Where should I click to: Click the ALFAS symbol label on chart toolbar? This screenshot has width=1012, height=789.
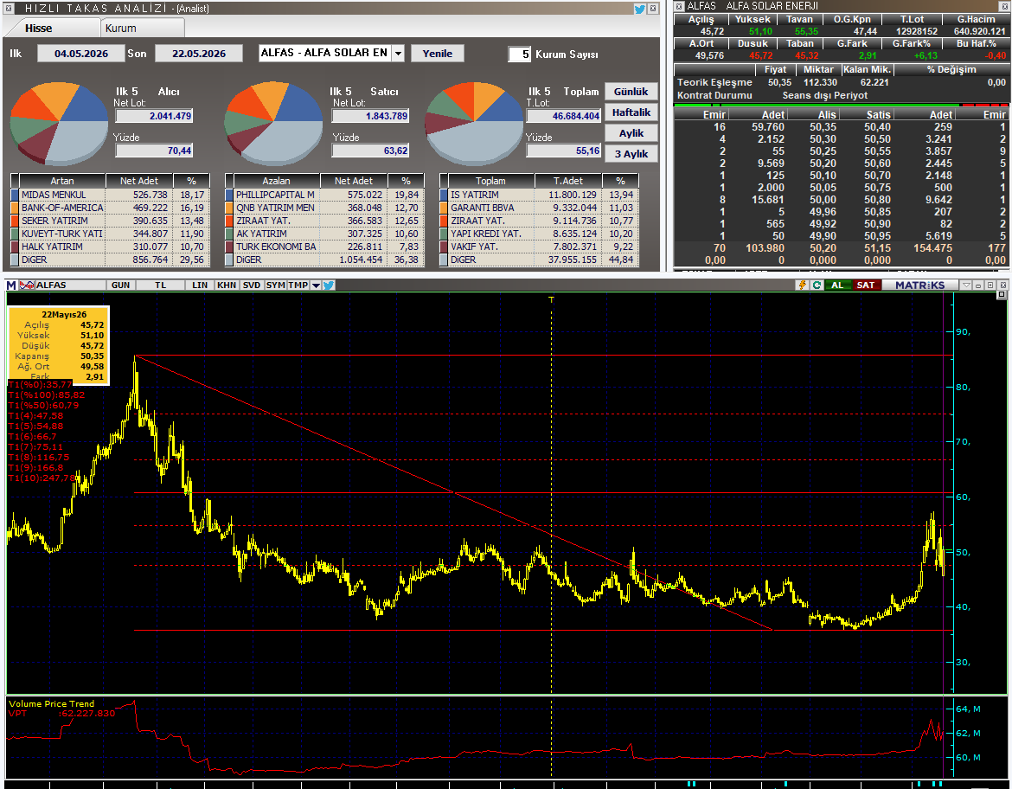click(51, 285)
